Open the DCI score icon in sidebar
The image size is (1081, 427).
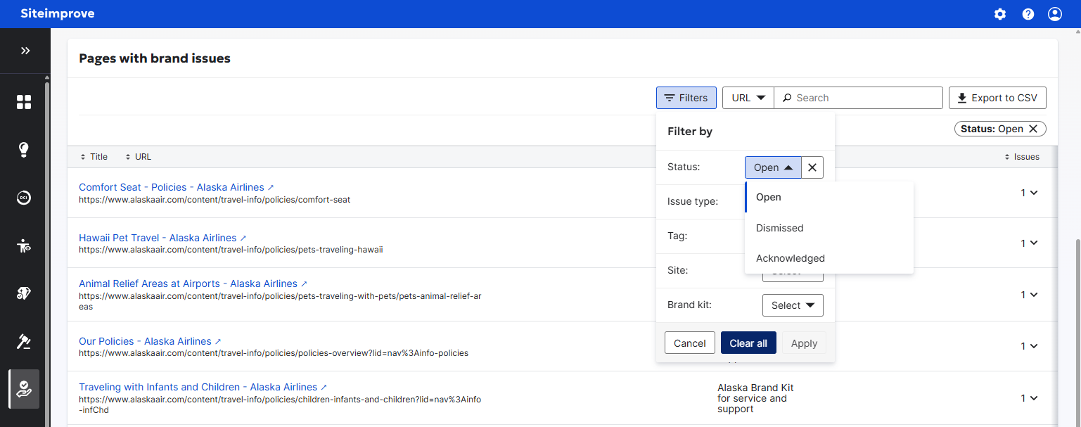[24, 198]
